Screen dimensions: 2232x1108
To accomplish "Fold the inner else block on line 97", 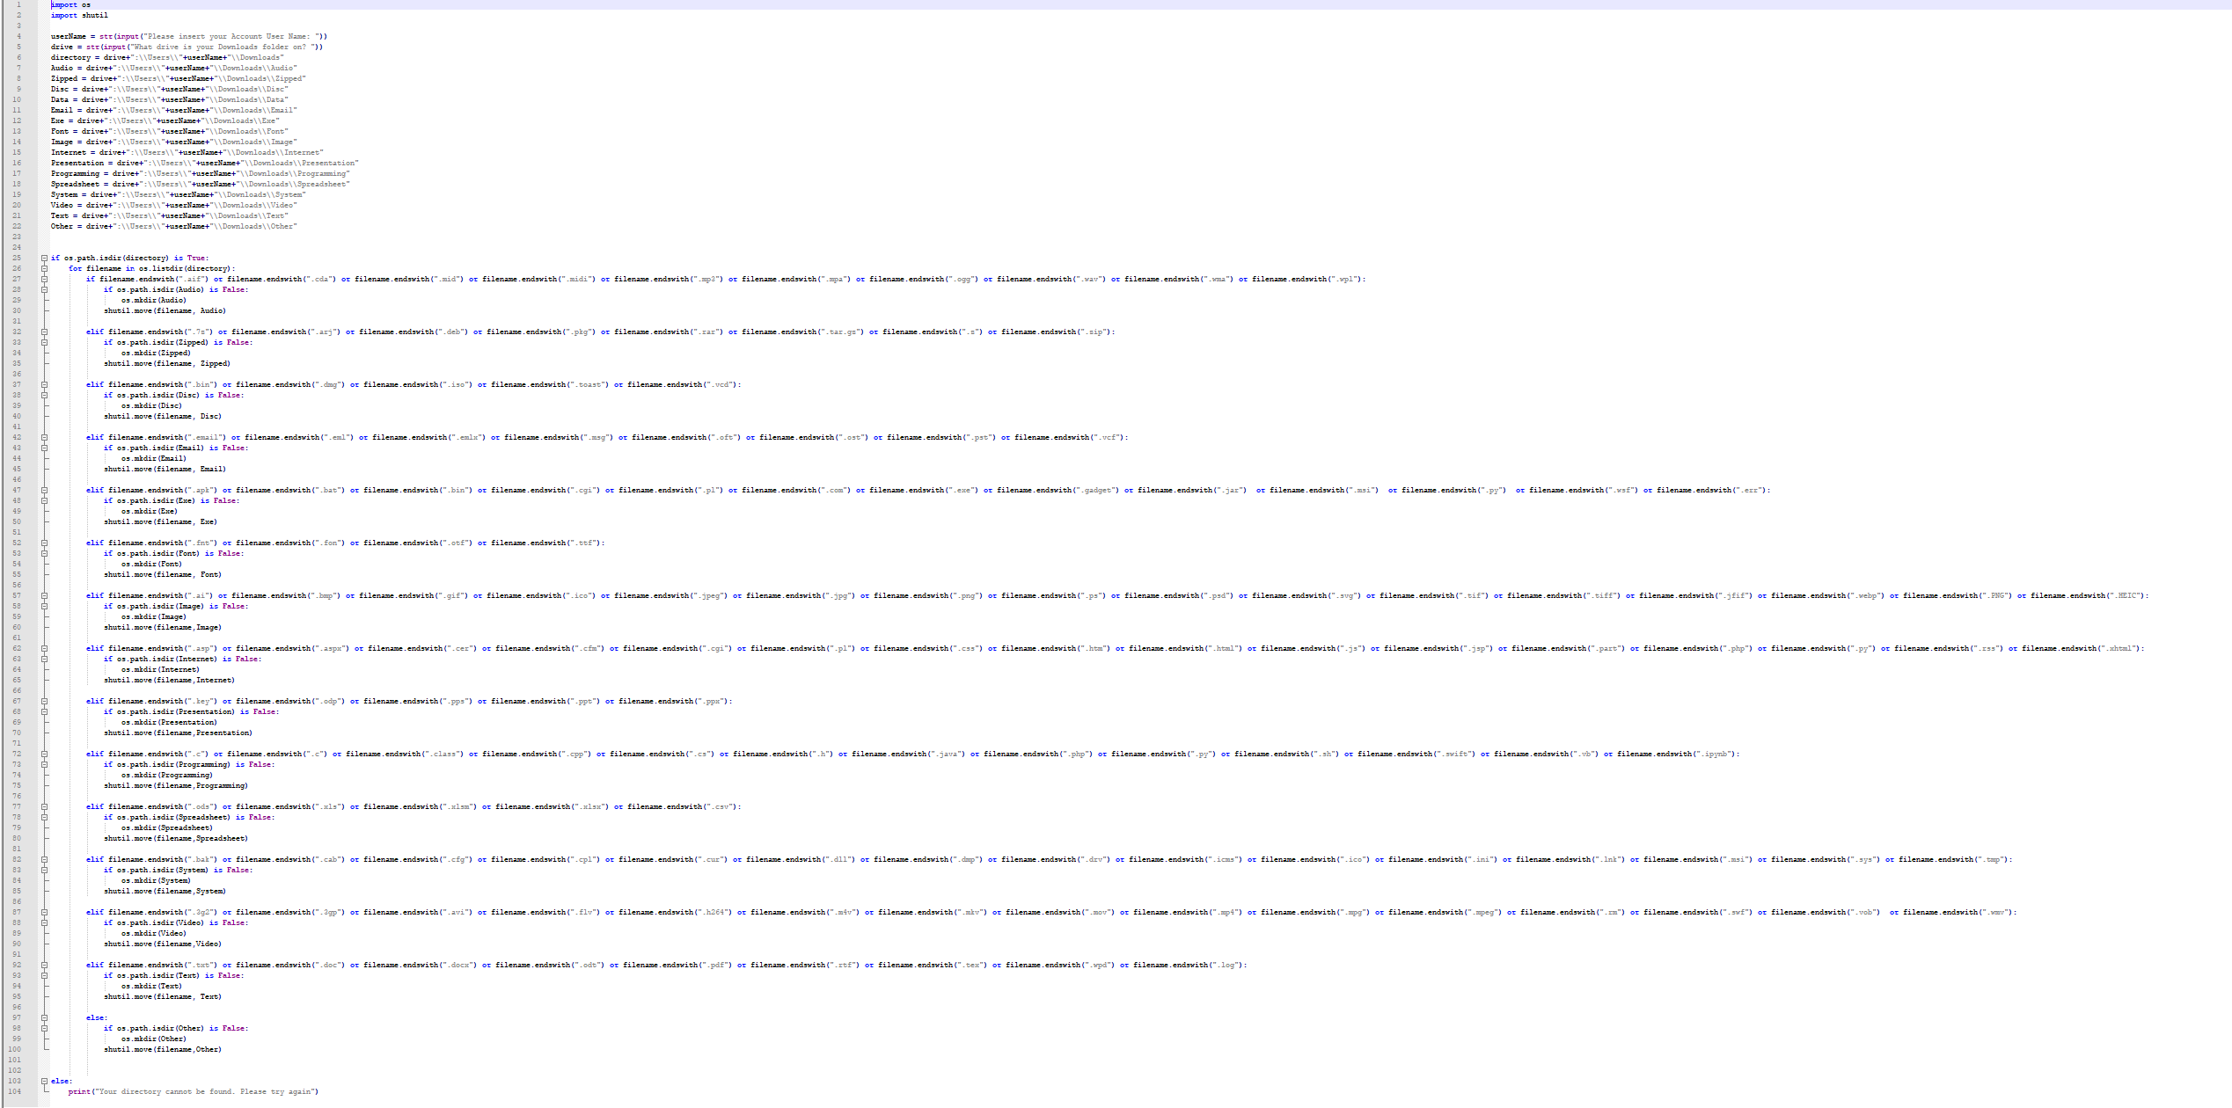I will 44,1017.
